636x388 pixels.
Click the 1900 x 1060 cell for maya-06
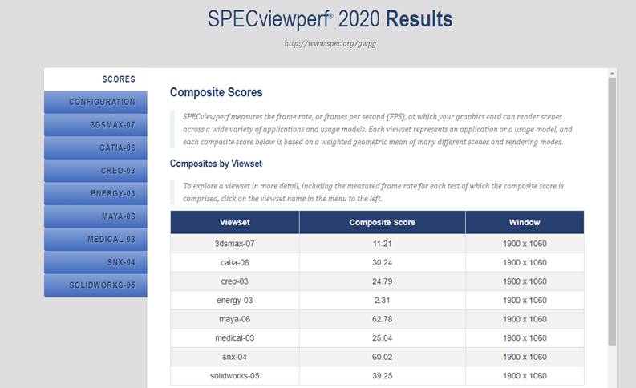[x=525, y=319]
